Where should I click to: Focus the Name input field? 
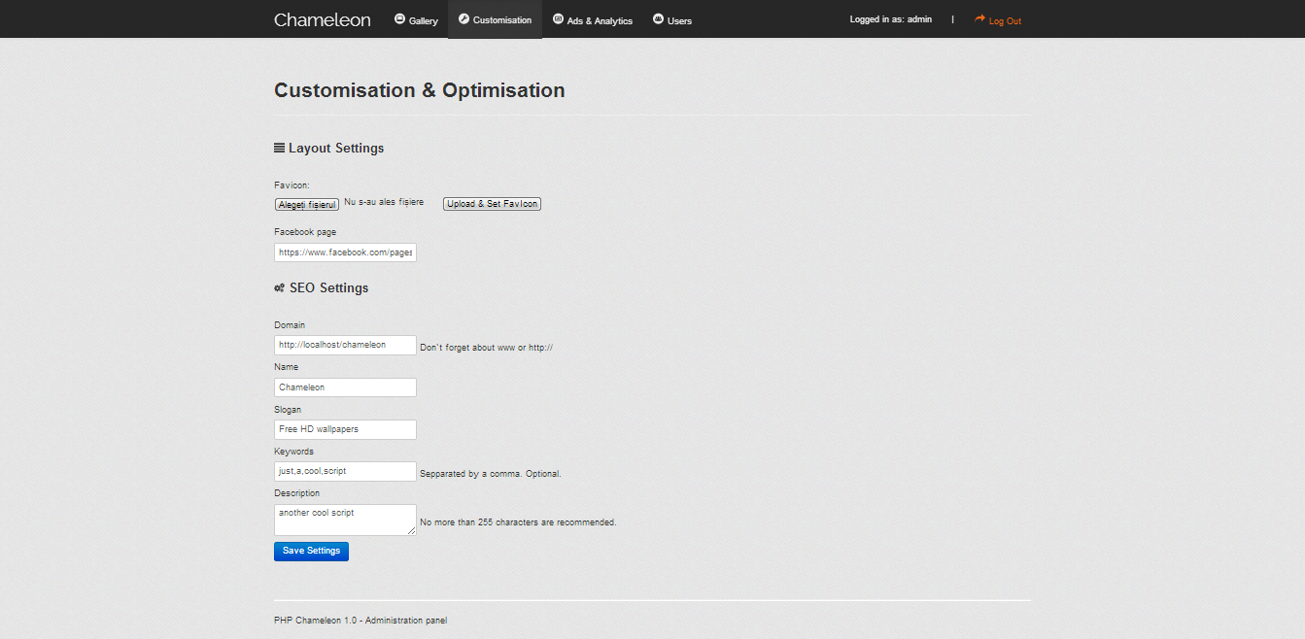point(345,387)
